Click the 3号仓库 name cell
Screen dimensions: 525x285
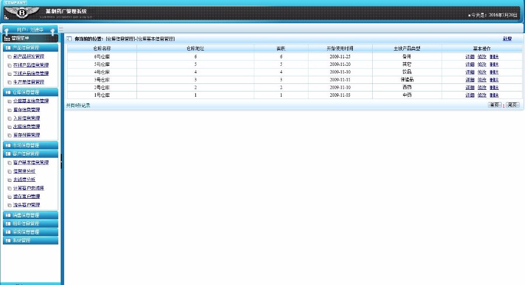point(101,80)
